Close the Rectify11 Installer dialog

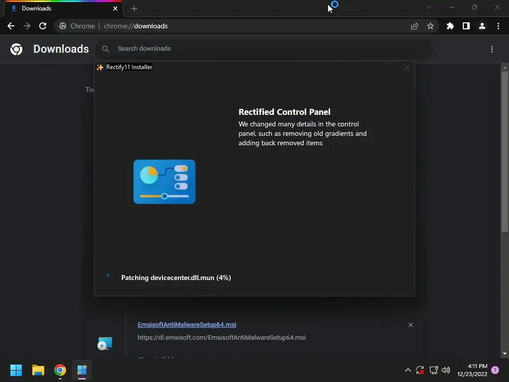pos(407,67)
